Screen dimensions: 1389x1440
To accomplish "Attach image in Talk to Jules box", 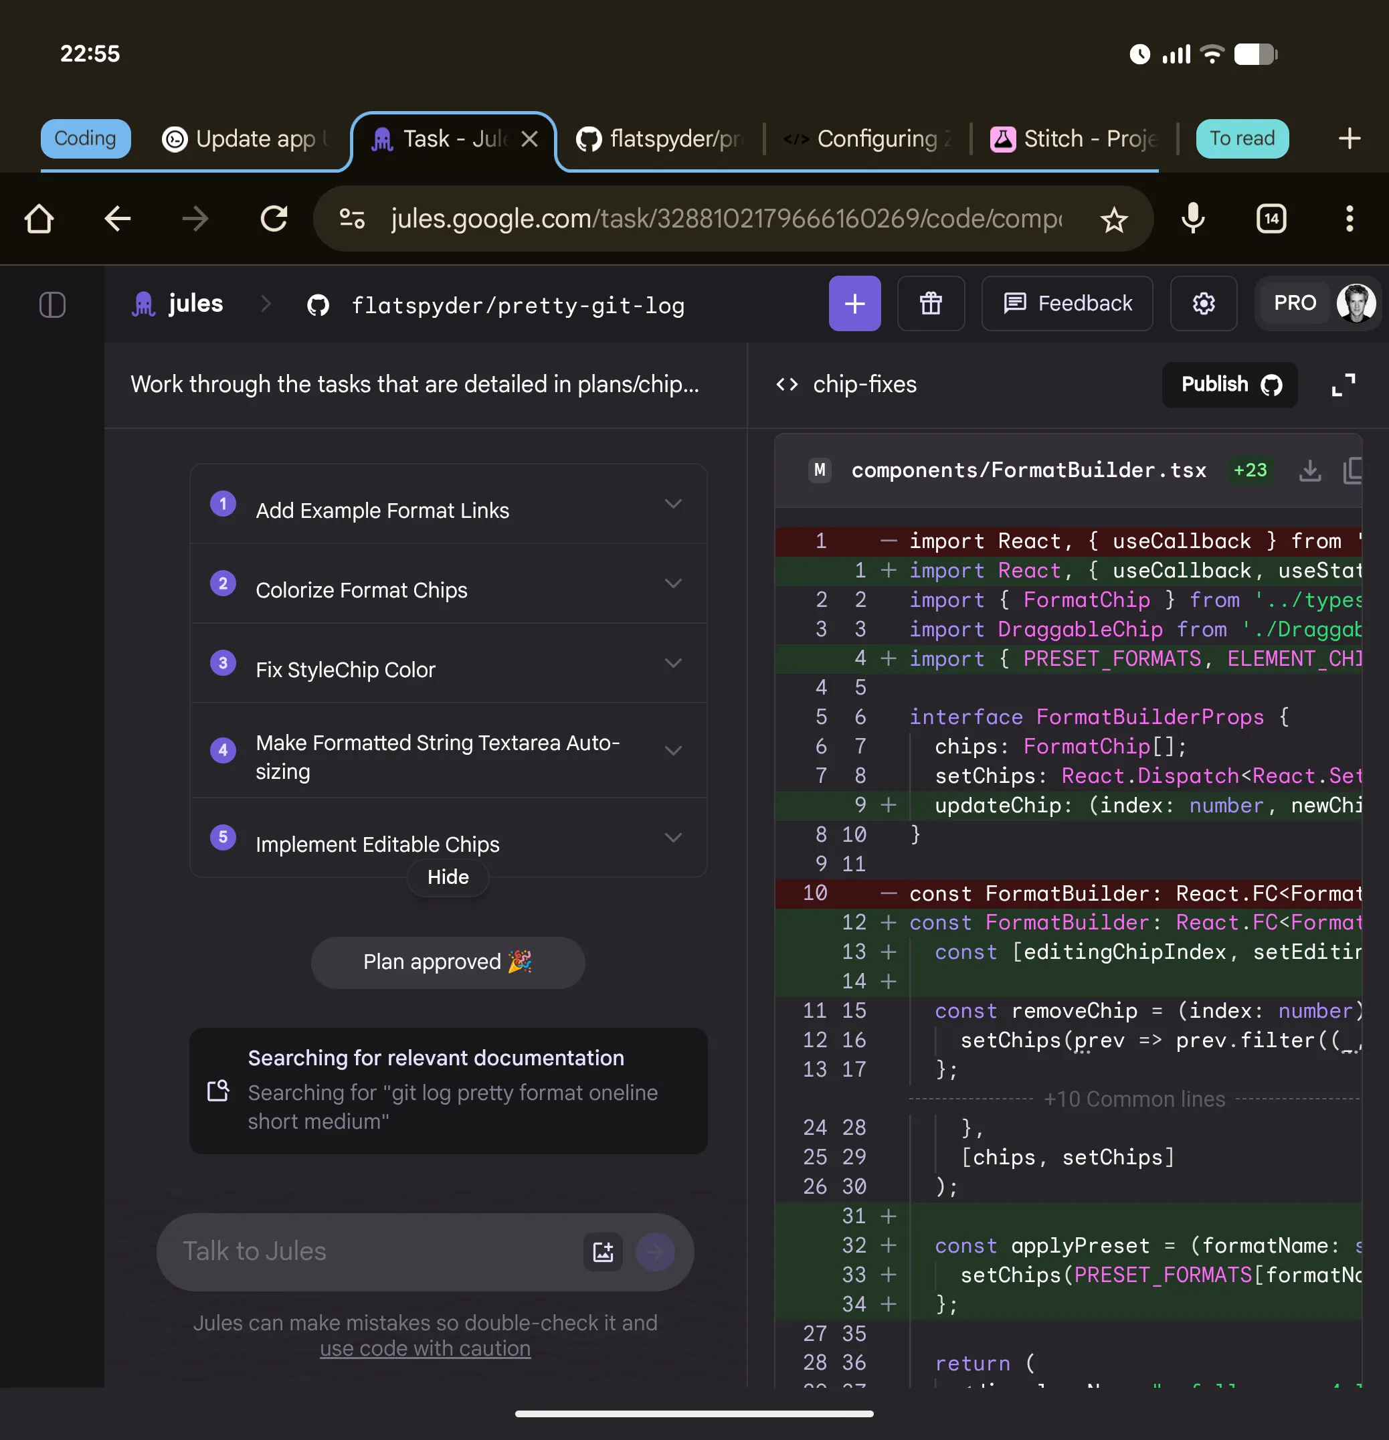I will point(603,1252).
